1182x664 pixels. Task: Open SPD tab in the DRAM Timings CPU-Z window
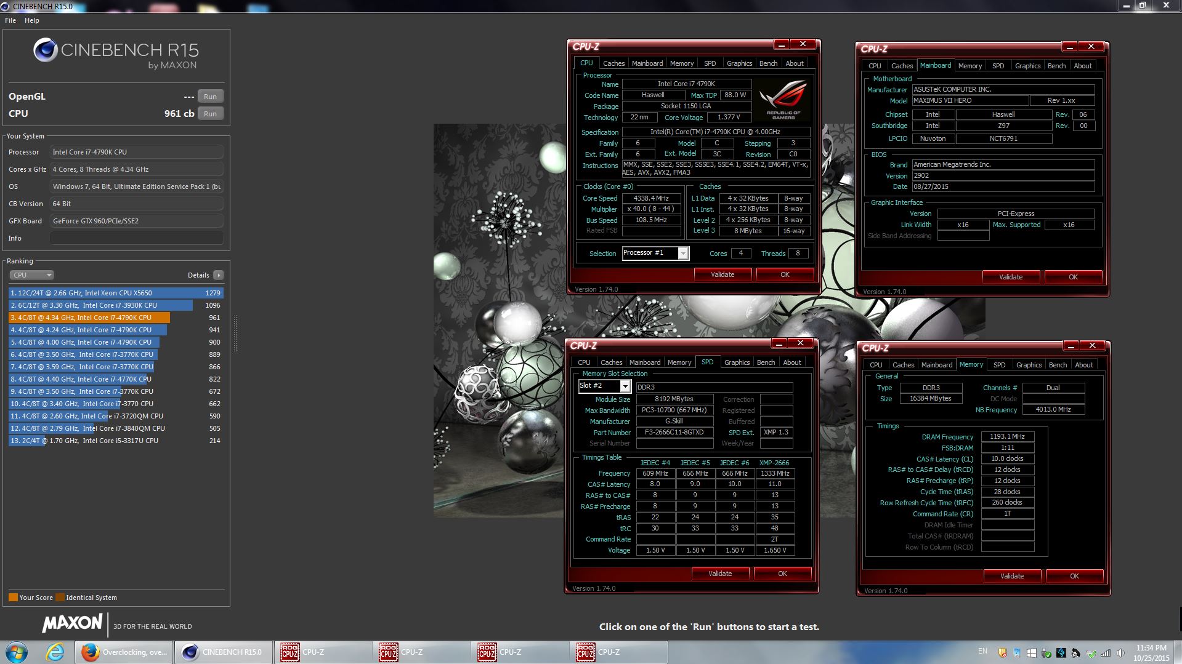999,365
